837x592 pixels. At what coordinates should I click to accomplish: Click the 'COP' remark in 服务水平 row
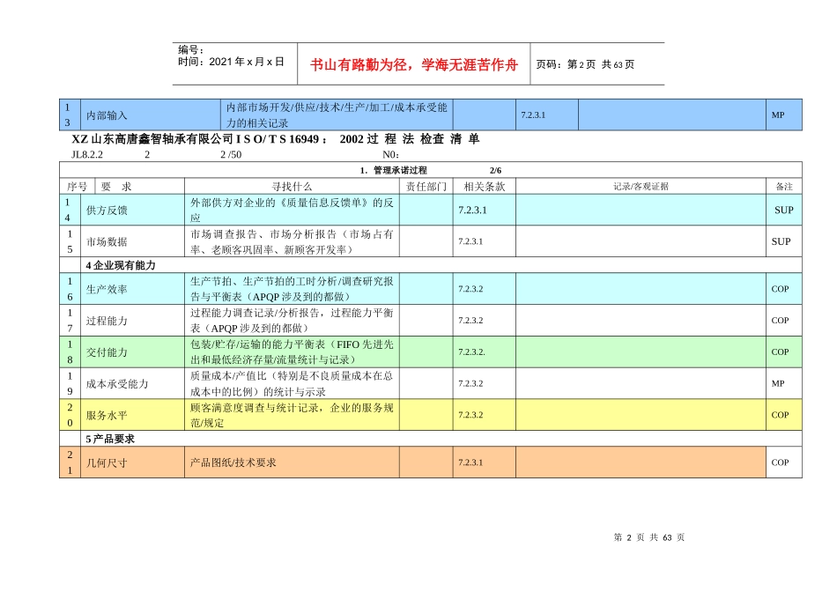780,415
